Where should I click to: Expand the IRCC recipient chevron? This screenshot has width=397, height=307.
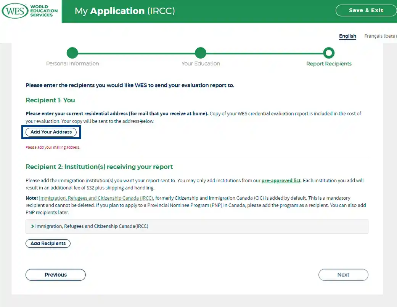32,226
